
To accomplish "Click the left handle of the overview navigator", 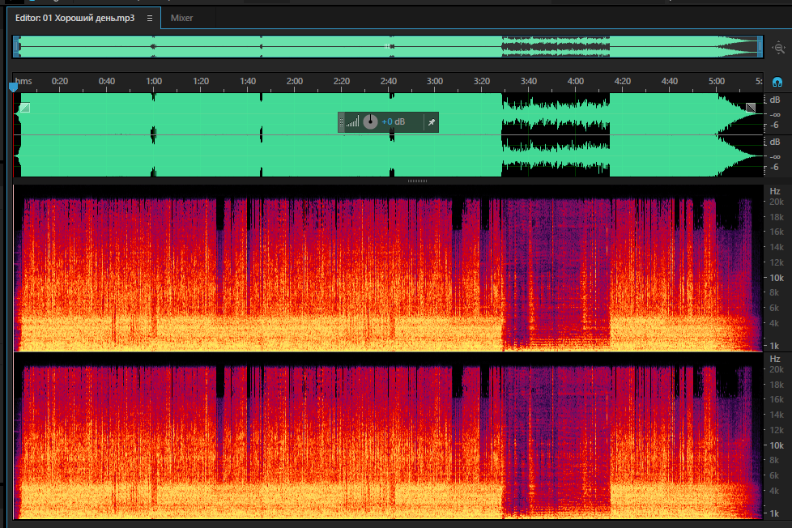I will [x=16, y=47].
